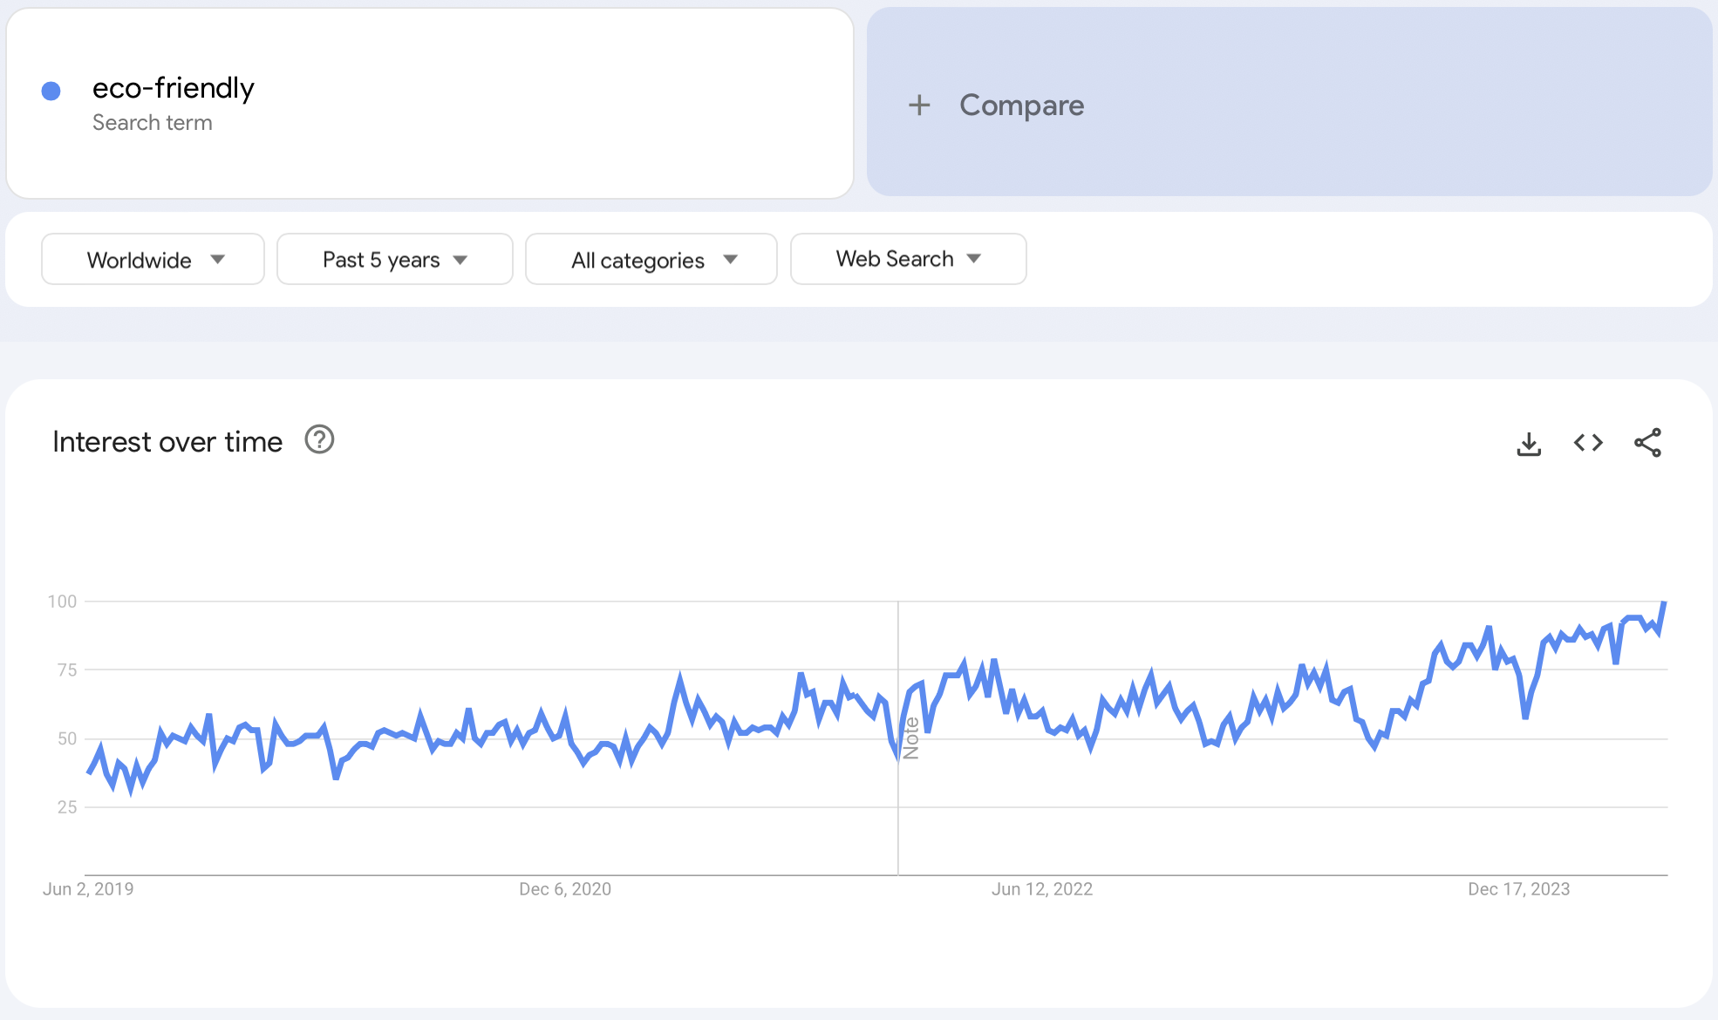Share the Interest over time chart

point(1647,443)
